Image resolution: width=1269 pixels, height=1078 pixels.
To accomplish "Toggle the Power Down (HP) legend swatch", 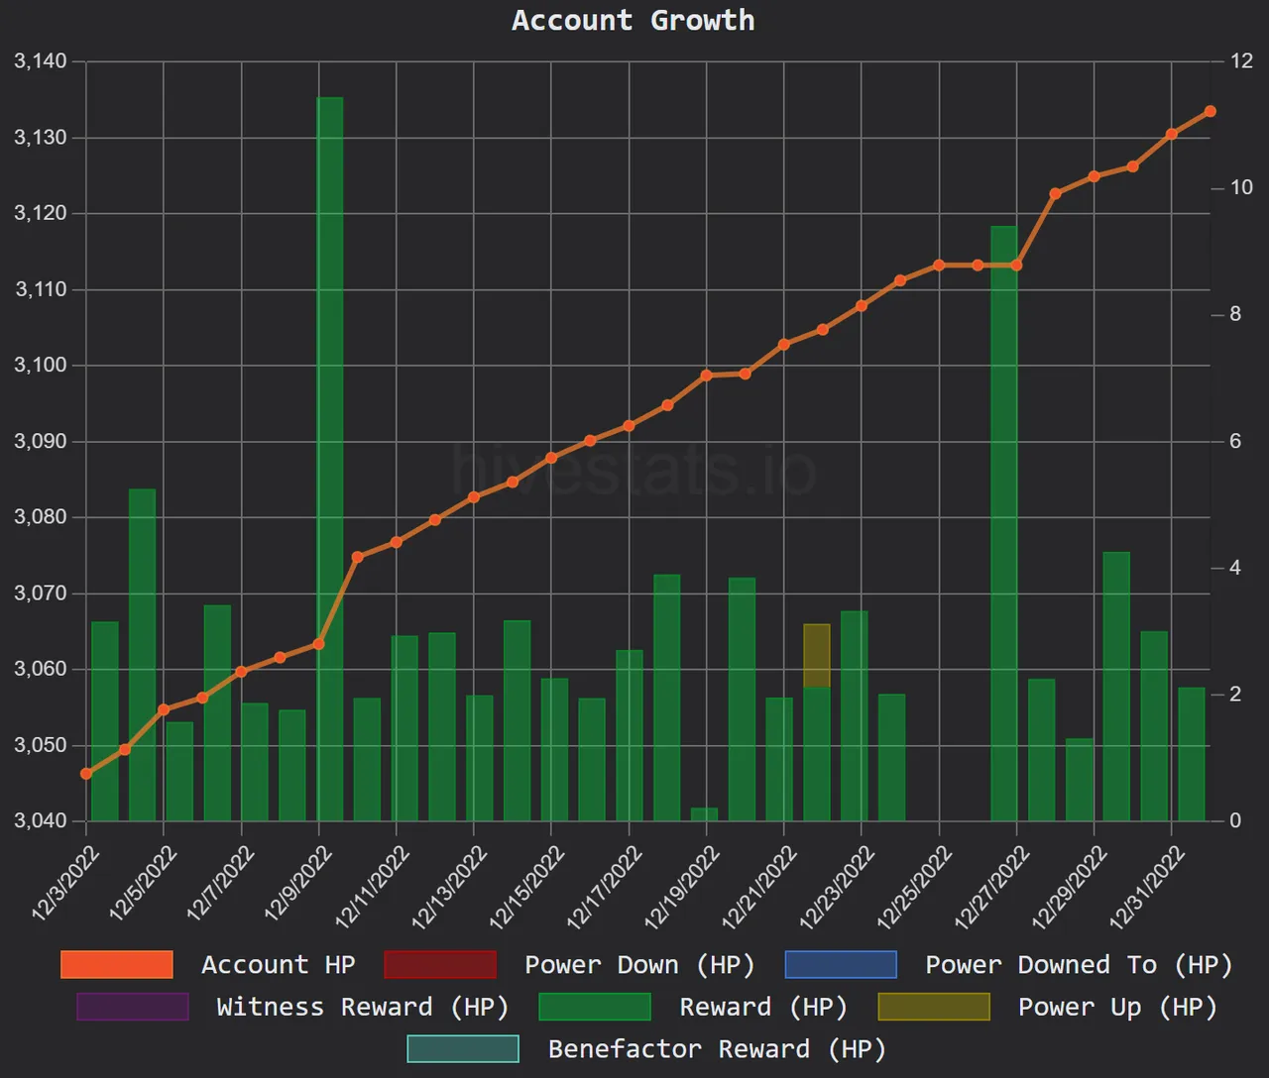I will pyautogui.click(x=440, y=964).
